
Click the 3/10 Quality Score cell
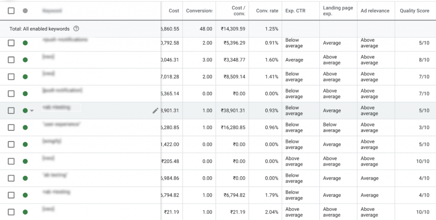coord(424,127)
